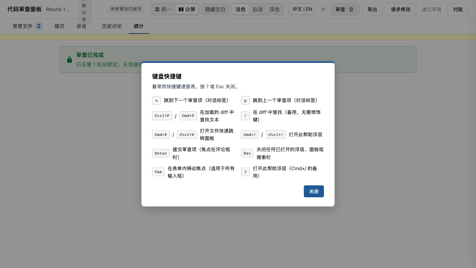Click the sun brightness icon
Viewport: 476px width, 268px height.
tap(324, 9)
